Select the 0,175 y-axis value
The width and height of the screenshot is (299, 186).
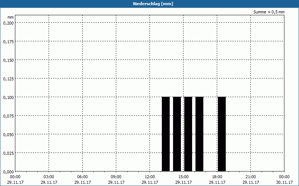(x=8, y=42)
